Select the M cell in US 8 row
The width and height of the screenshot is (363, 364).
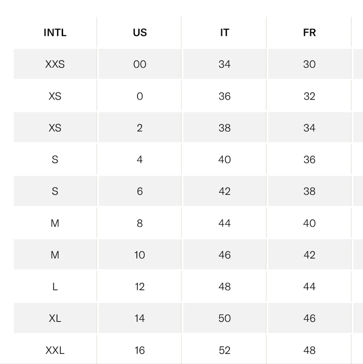55,223
